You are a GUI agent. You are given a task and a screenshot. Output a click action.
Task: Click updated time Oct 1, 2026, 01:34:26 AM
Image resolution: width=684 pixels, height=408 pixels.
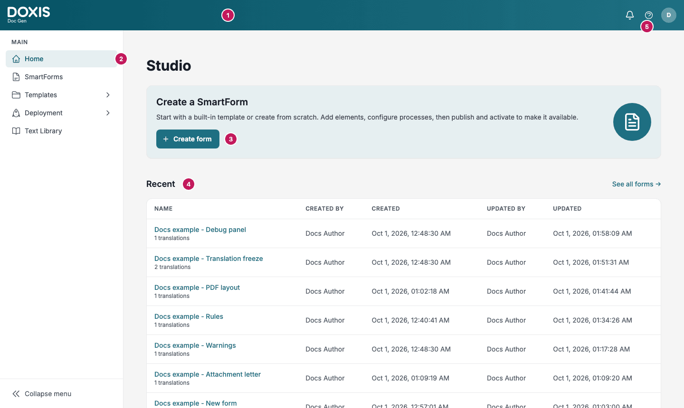(592, 320)
